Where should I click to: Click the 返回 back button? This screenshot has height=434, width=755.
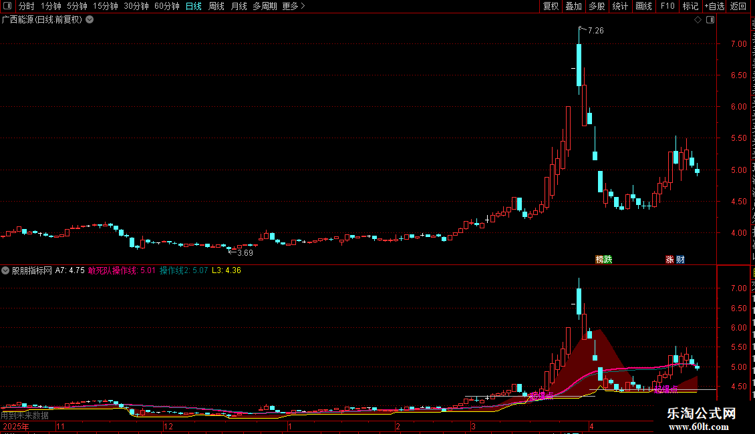tap(738, 6)
